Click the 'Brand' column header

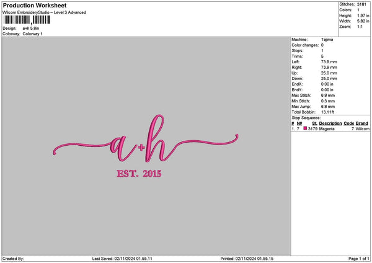362,123
